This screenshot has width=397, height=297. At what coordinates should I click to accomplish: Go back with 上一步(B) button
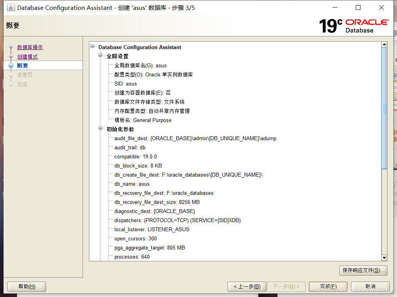pos(247,287)
